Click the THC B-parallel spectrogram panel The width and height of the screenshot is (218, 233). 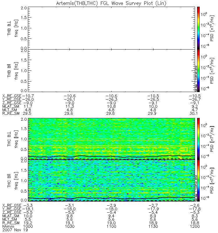point(111,180)
